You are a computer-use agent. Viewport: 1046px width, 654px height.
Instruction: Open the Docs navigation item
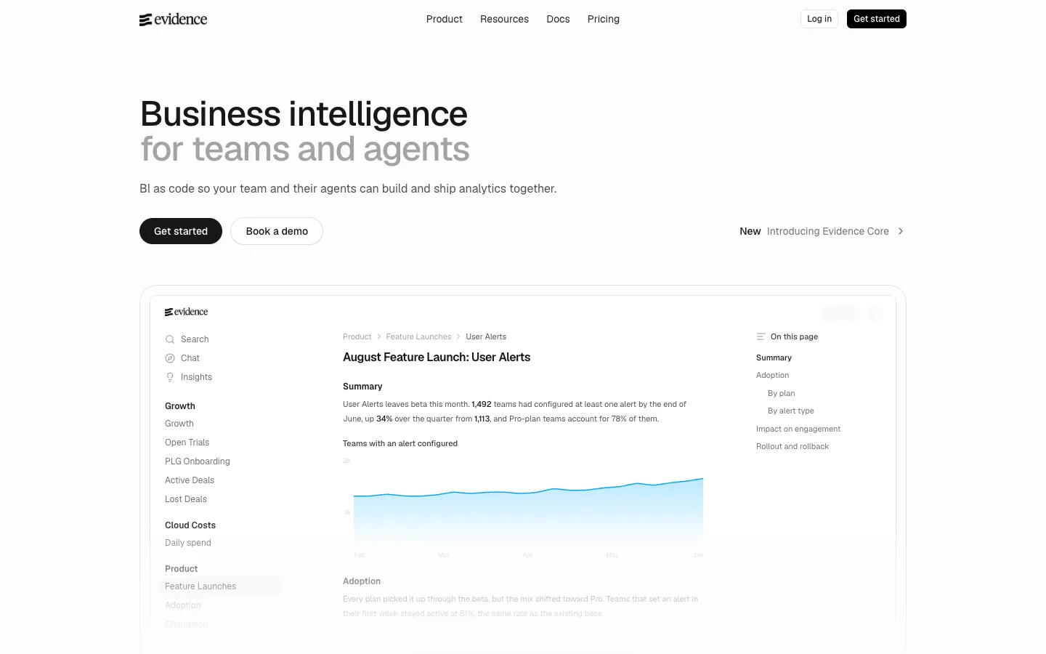[x=558, y=19]
